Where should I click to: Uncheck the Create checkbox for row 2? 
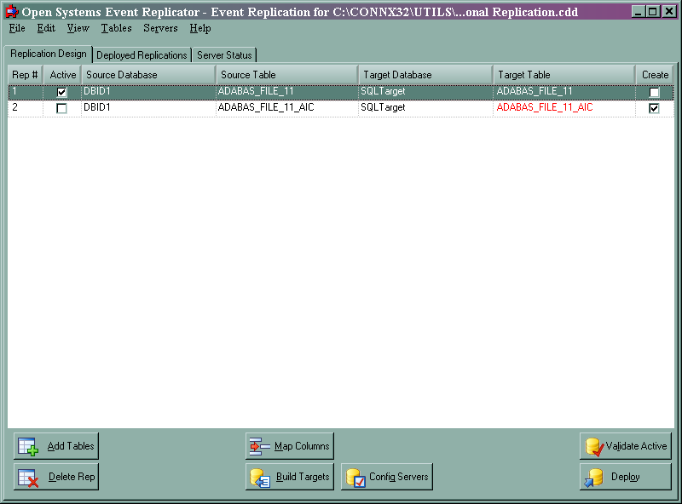point(654,108)
